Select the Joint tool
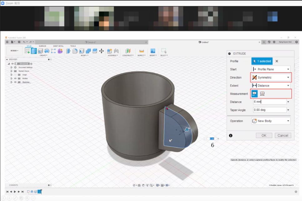Screen dimensions: 302x201 (x=116, y=51)
